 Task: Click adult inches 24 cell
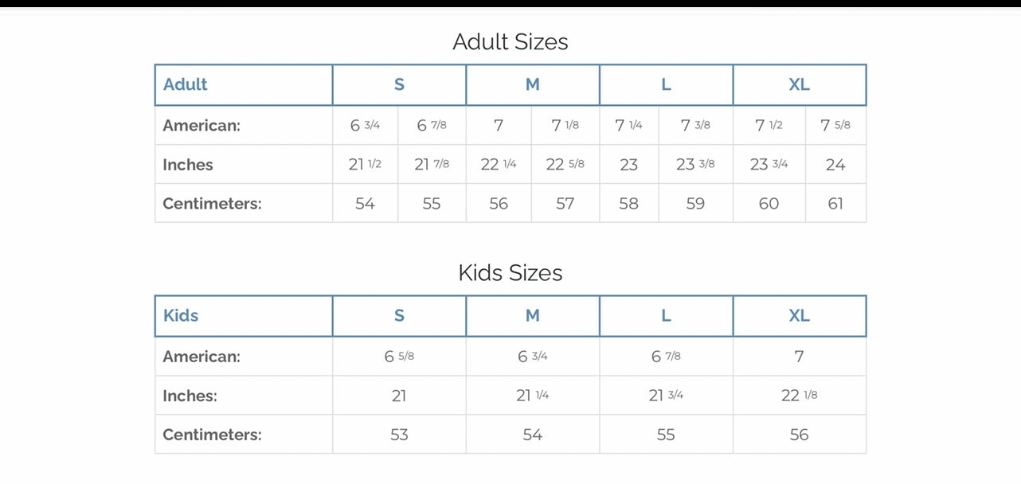click(x=835, y=165)
